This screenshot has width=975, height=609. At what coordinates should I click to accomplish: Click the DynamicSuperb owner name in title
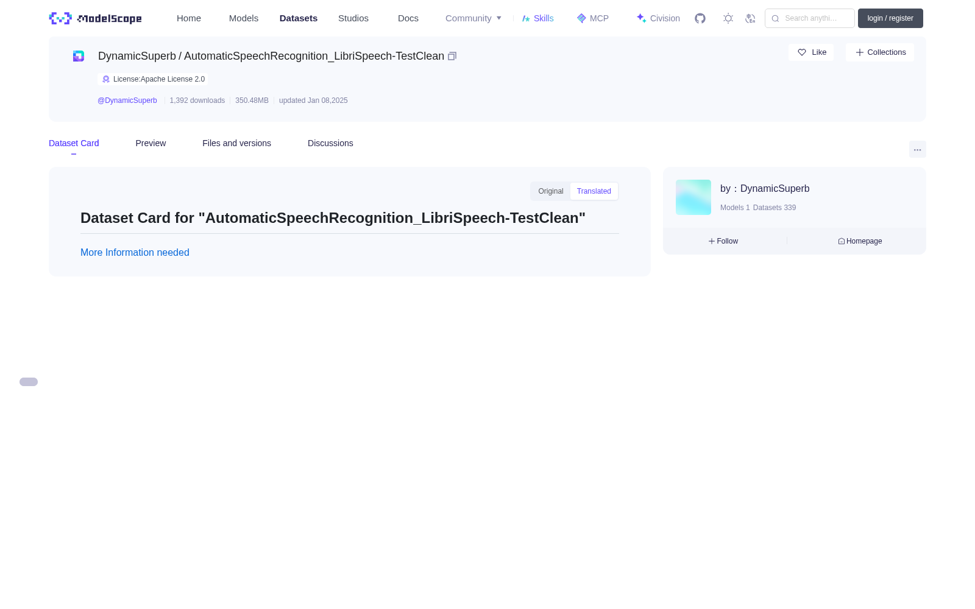[137, 56]
